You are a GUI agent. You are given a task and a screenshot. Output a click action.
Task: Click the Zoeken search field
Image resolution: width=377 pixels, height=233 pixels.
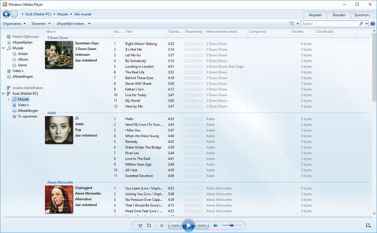point(329,24)
